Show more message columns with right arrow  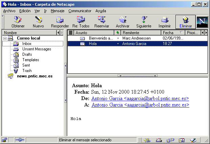click(x=206, y=33)
